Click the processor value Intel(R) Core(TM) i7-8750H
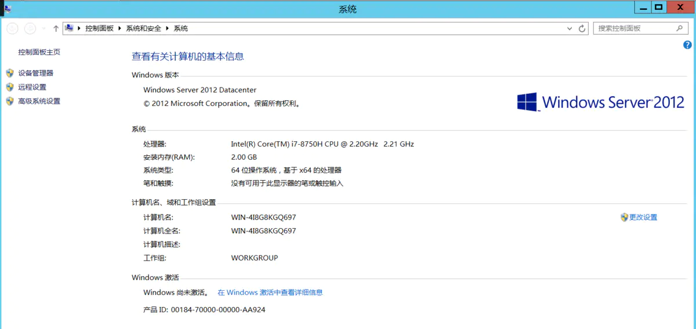Screen dimensions: 696x329 [322, 144]
